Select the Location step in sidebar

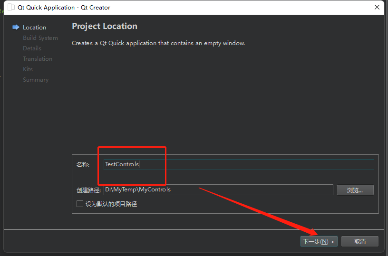pos(34,28)
